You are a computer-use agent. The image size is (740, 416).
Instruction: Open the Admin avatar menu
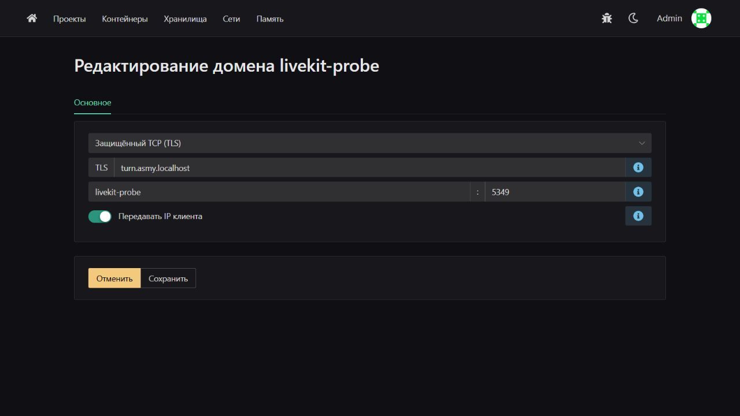(x=701, y=18)
